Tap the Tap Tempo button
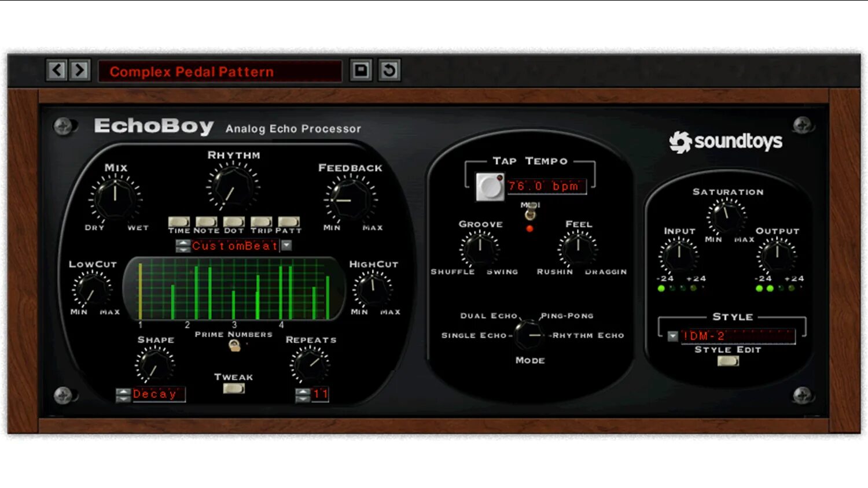This screenshot has height=488, width=868. (x=490, y=187)
